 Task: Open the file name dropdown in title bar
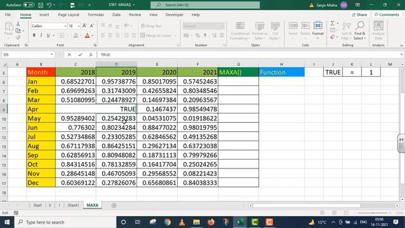[x=134, y=5]
